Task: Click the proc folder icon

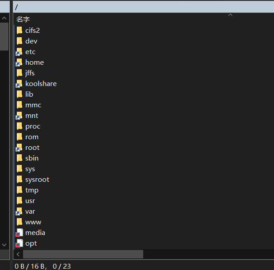Action: coord(20,126)
